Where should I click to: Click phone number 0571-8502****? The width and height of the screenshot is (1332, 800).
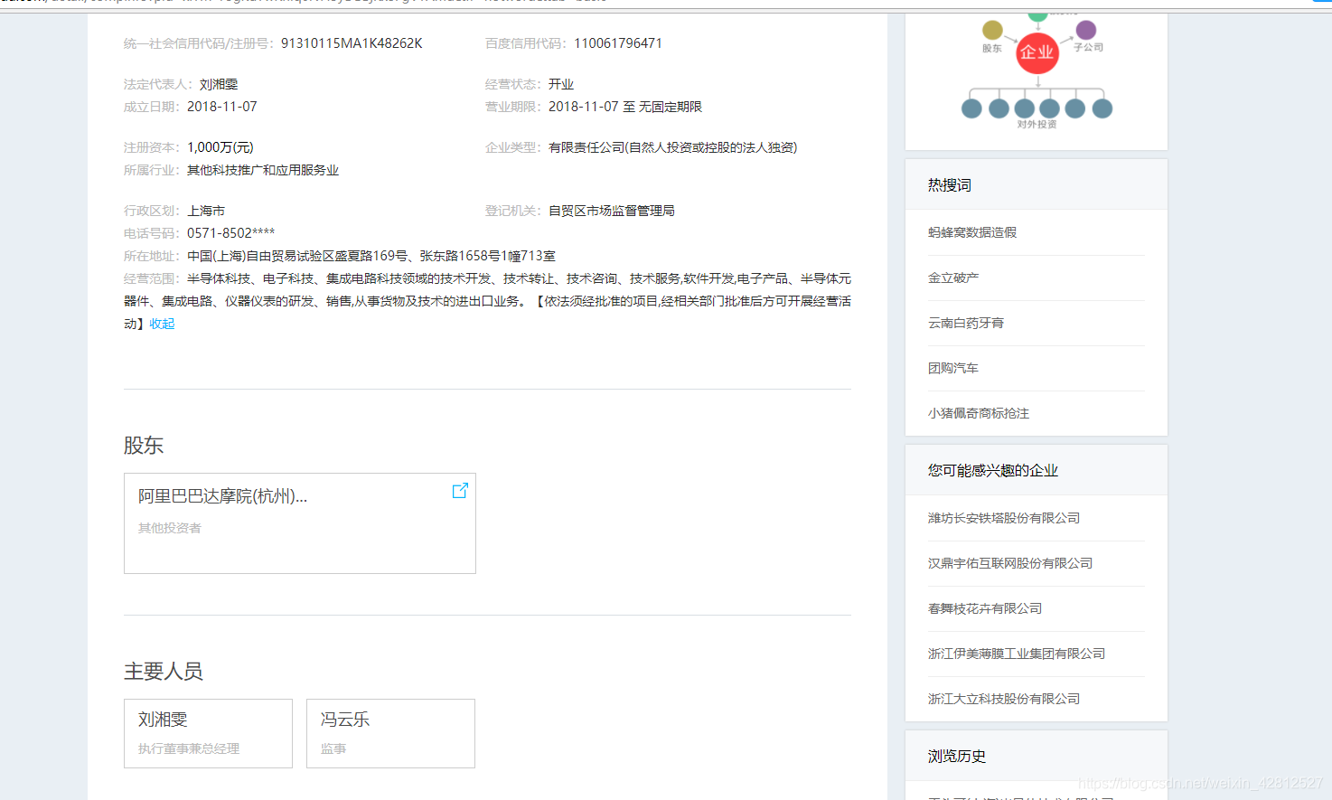click(x=230, y=233)
